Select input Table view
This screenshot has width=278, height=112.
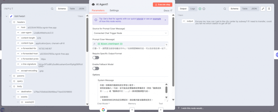point(72,9)
